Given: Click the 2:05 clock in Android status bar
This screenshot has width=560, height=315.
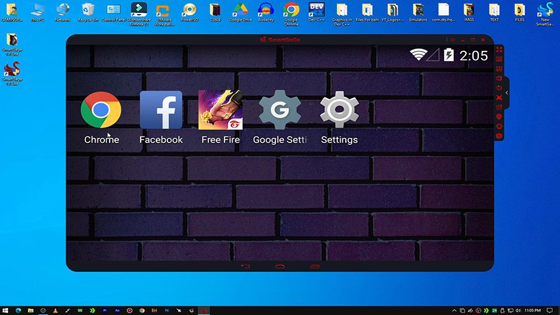Looking at the screenshot, I should [474, 56].
